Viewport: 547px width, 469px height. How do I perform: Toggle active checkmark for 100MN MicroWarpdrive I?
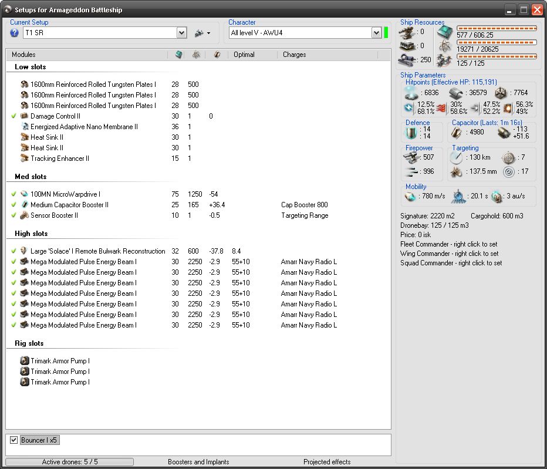click(x=13, y=194)
